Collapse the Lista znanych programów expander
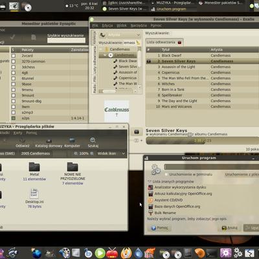Image resolution: width=259 pixels, height=259 pixels. coord(150,181)
